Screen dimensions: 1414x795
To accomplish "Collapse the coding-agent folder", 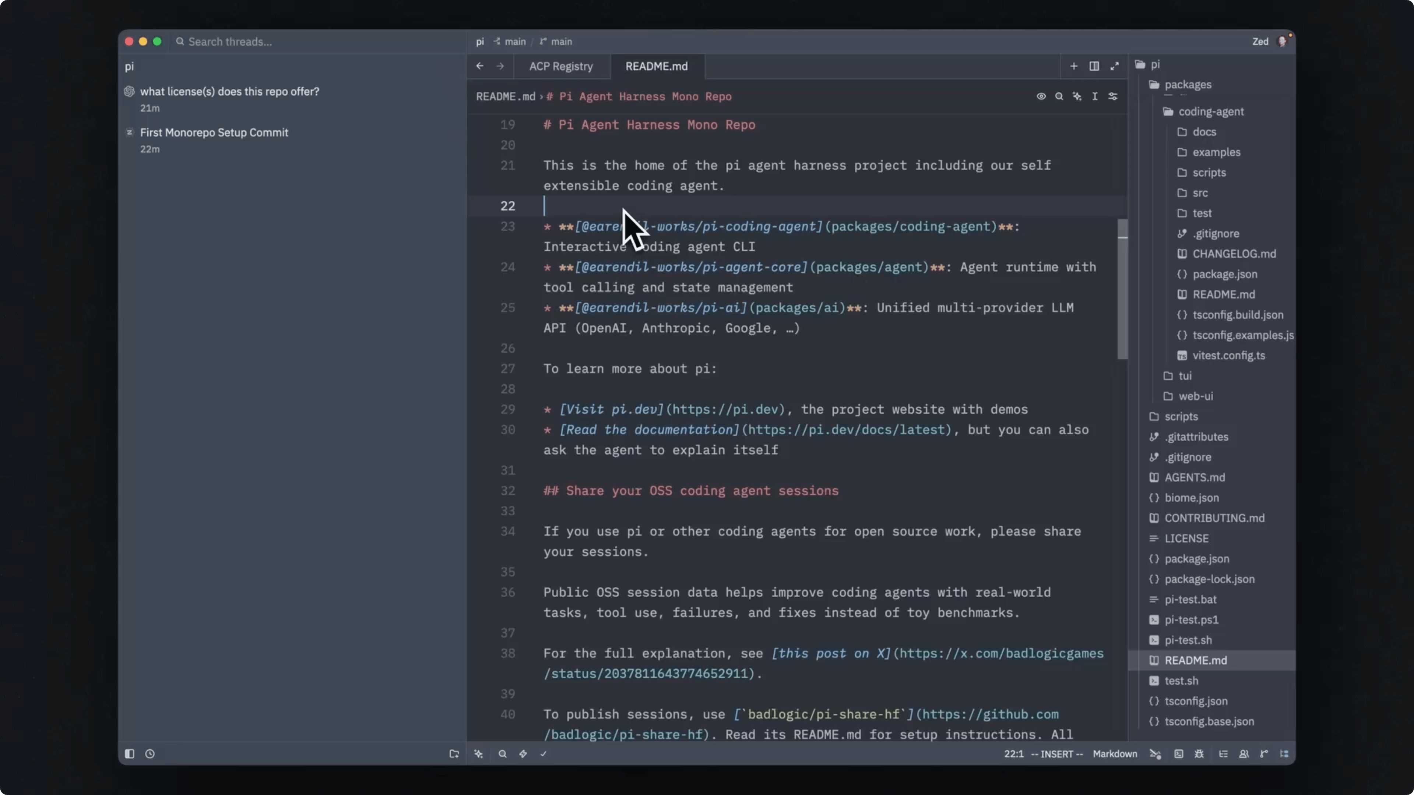I will click(1213, 112).
